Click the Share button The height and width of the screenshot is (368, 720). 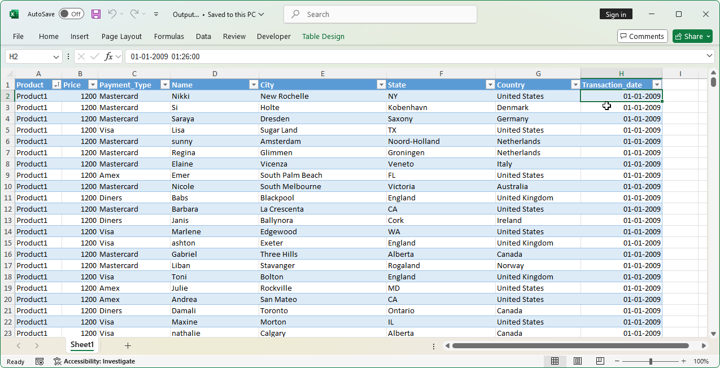[x=692, y=36]
